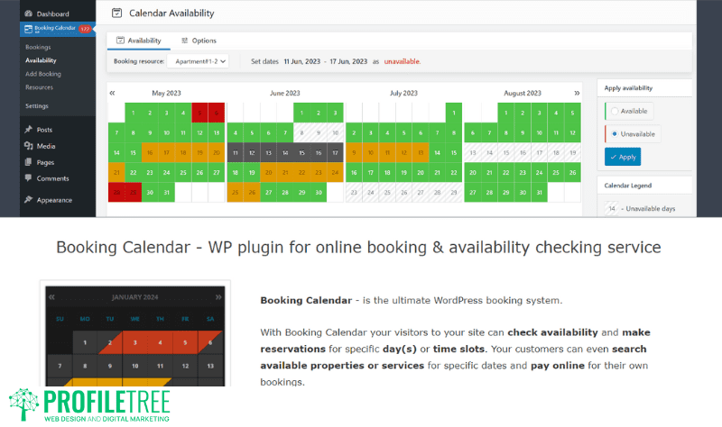Open Bookings submenu item

point(38,47)
